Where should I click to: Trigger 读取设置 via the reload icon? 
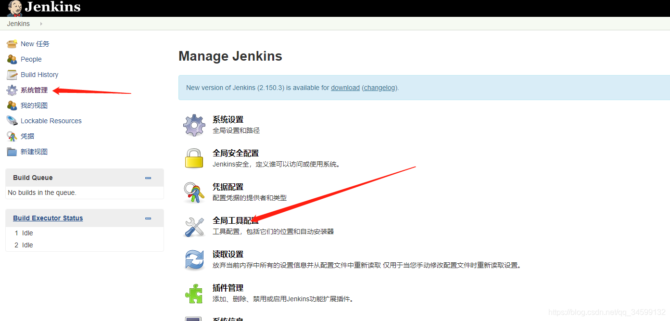(194, 259)
